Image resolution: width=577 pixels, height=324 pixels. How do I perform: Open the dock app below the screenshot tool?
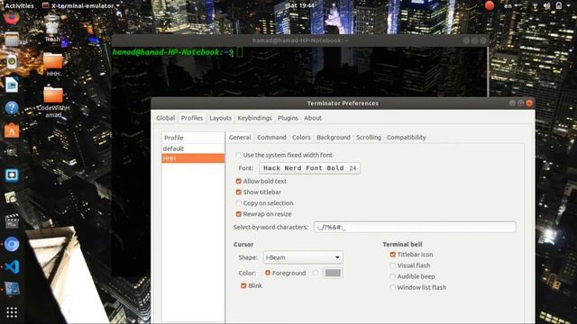pyautogui.click(x=12, y=198)
